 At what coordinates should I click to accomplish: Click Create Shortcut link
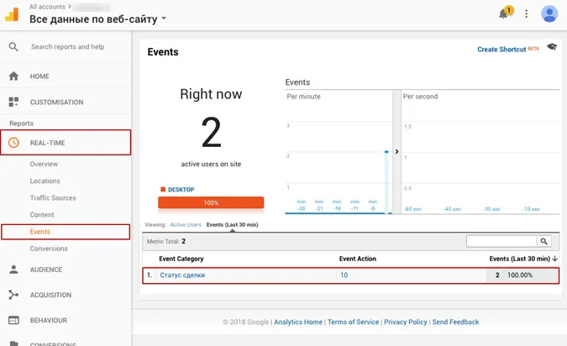(501, 50)
